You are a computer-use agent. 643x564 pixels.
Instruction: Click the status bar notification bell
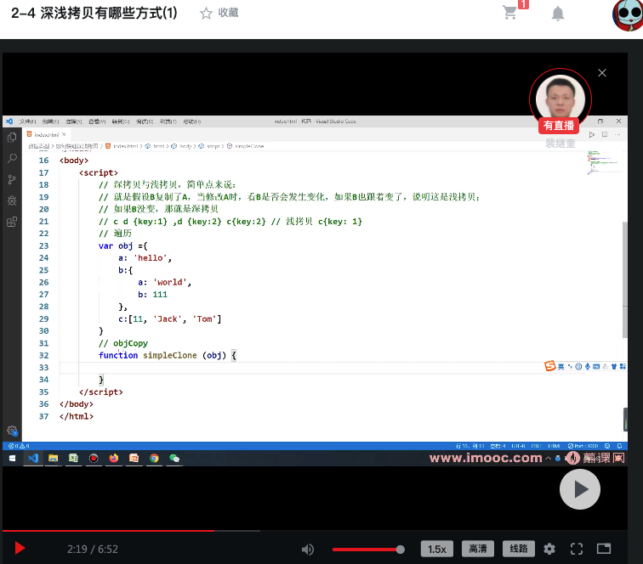click(620, 446)
